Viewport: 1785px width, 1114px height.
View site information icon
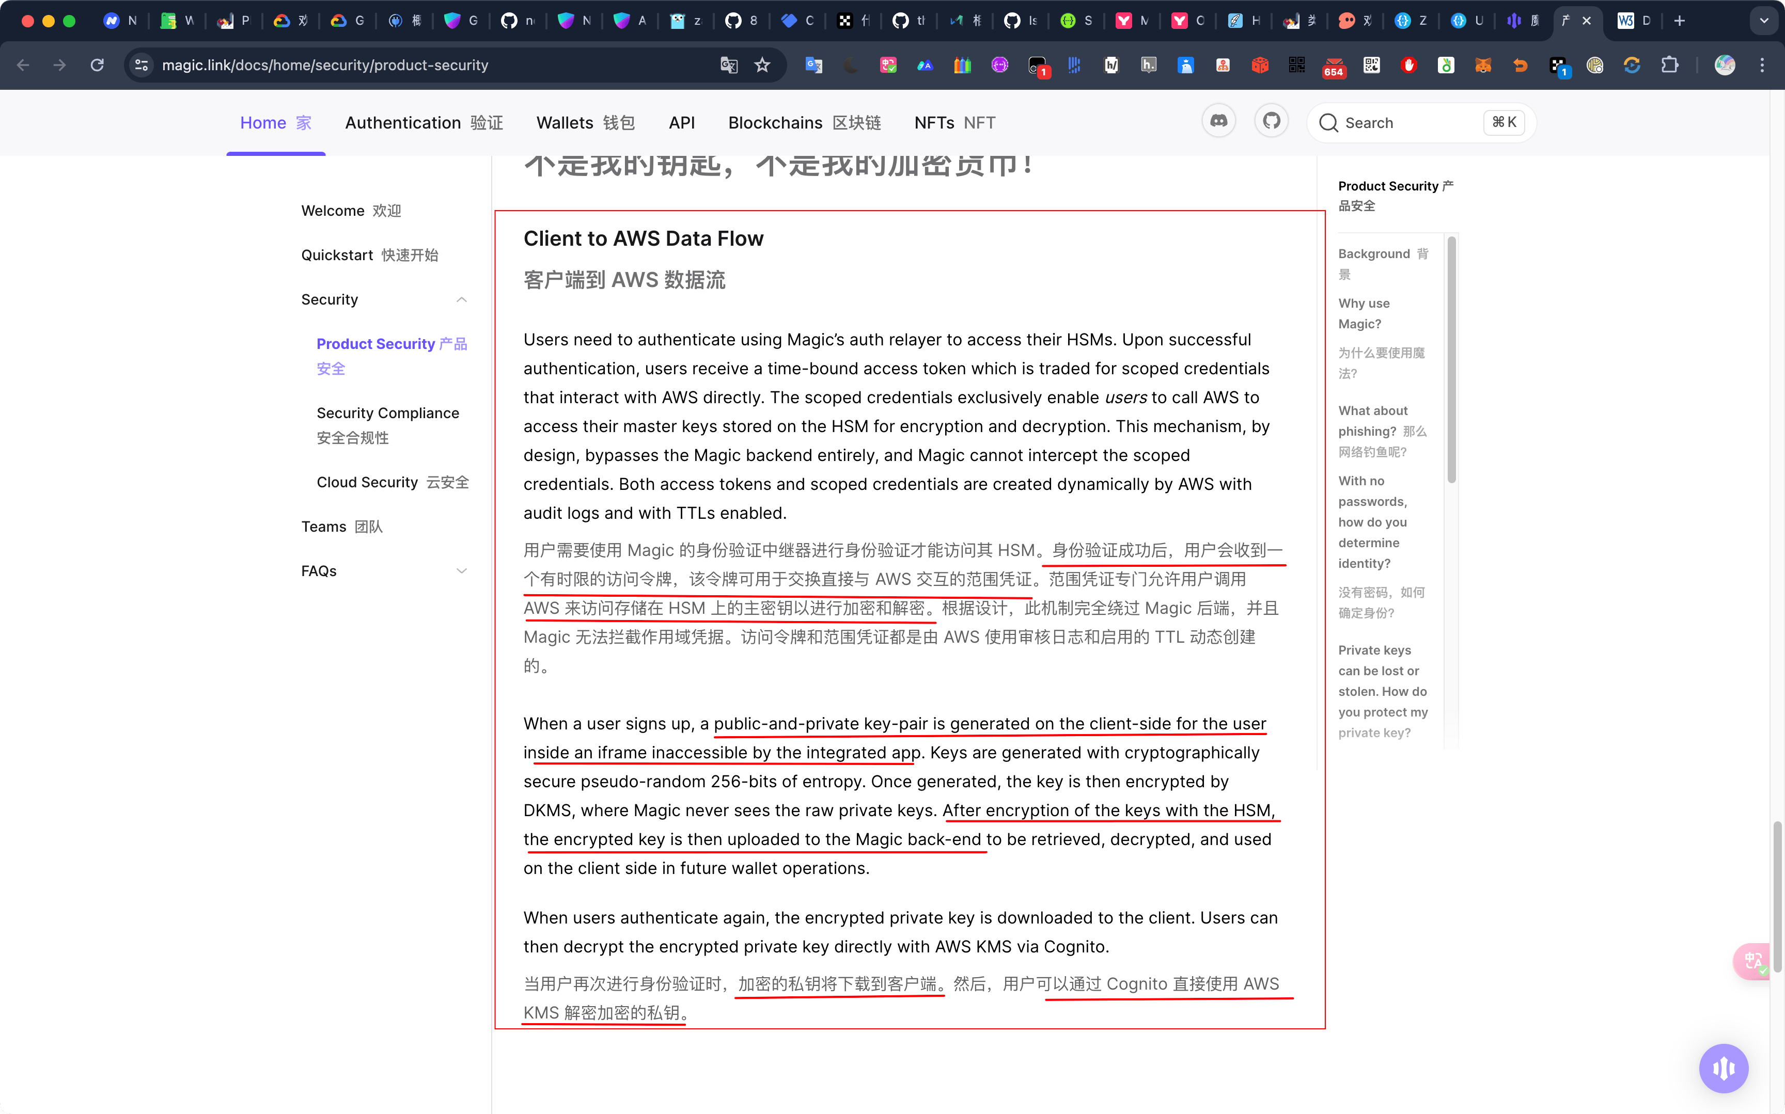(142, 66)
